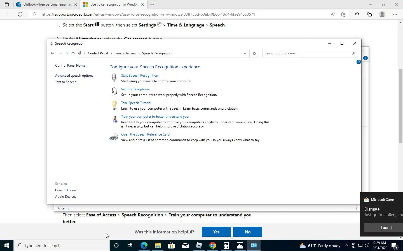Click the light bulb icon for Speech Tutorial
This screenshot has height=251, width=403.
click(114, 105)
